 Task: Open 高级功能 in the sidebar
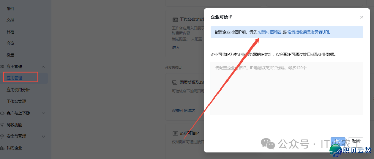(x=14, y=125)
